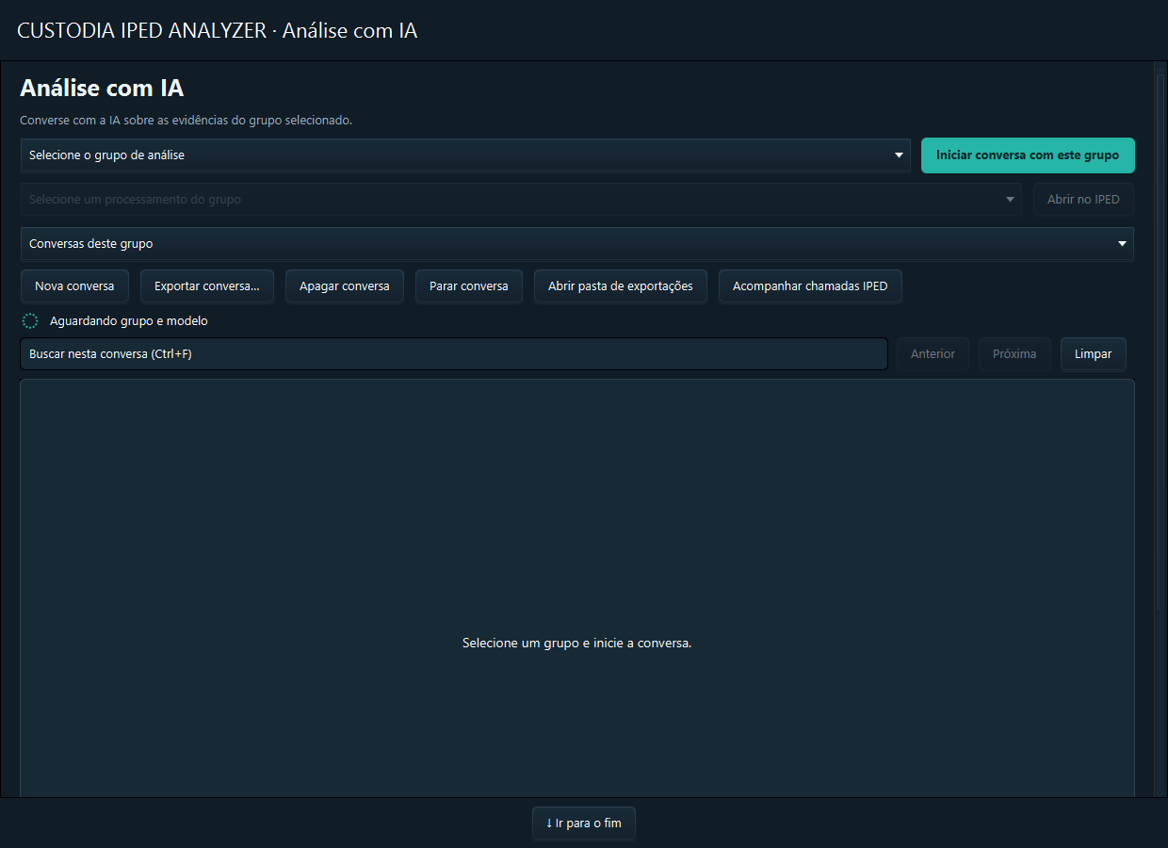Screen dimensions: 1168x848
Task: Click the 'Aguardando grupo e modelo' status text
Action: (x=129, y=321)
